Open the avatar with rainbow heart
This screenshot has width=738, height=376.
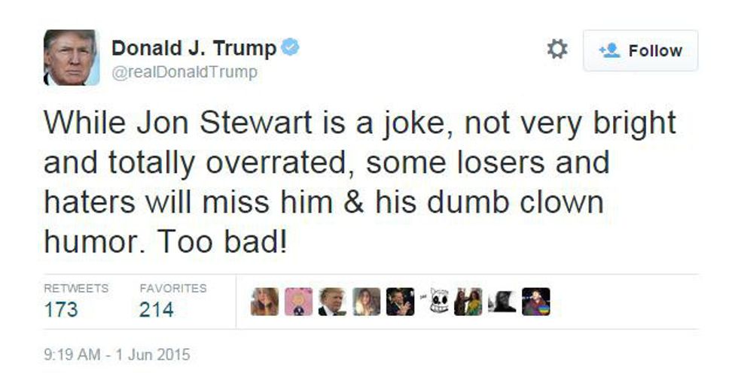[x=535, y=302]
